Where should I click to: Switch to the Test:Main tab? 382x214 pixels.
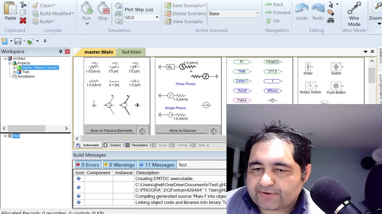pos(131,52)
